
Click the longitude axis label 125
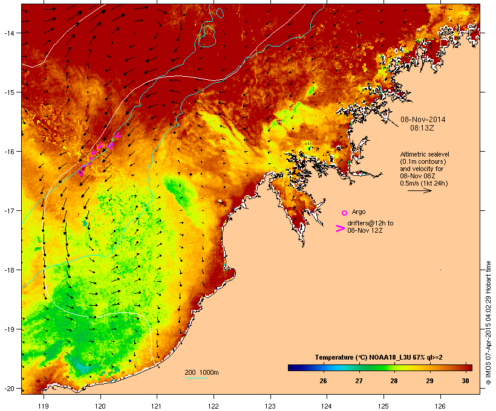383,406
